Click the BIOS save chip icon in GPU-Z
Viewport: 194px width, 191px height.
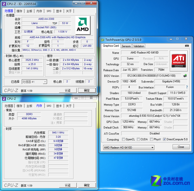(185, 76)
